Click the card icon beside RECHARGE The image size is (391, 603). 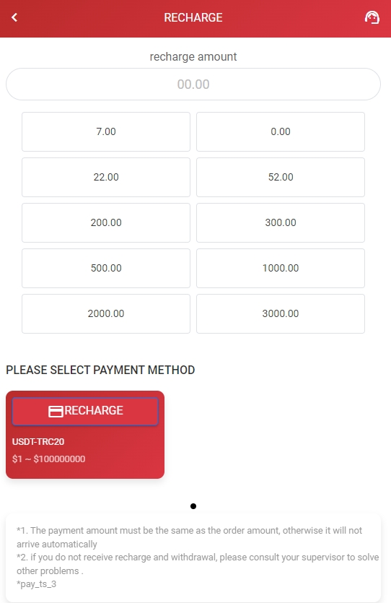point(56,411)
